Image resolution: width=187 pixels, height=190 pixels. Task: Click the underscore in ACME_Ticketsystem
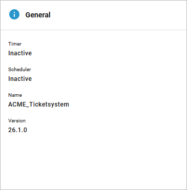click(x=27, y=107)
